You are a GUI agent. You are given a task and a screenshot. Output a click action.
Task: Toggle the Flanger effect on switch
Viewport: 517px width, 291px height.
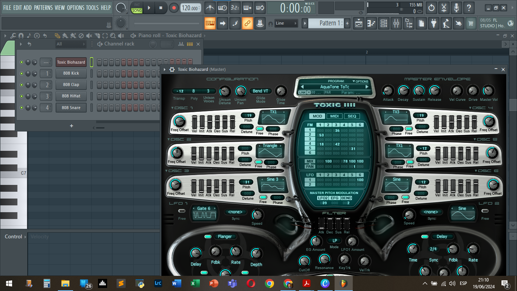pos(208,236)
